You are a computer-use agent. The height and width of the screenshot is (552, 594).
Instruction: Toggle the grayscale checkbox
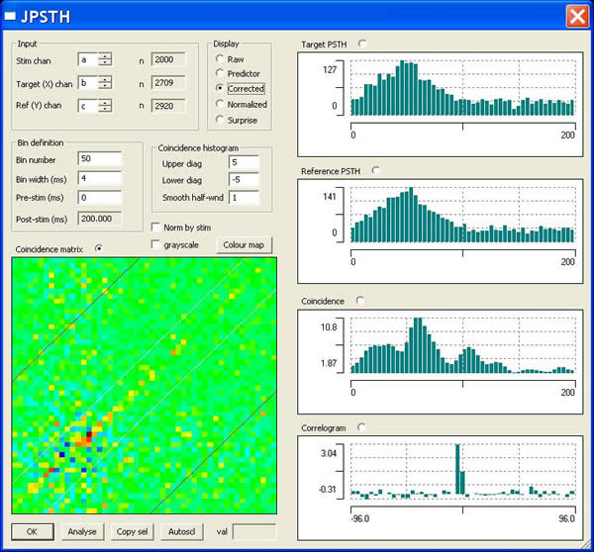(x=155, y=243)
